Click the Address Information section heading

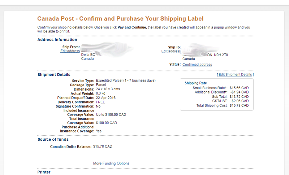pyautogui.click(x=57, y=40)
